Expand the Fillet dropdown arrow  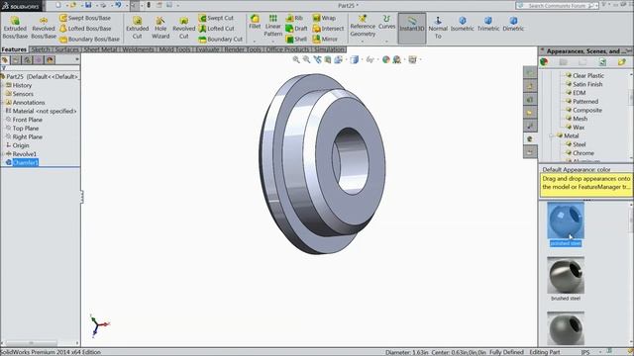[255, 42]
